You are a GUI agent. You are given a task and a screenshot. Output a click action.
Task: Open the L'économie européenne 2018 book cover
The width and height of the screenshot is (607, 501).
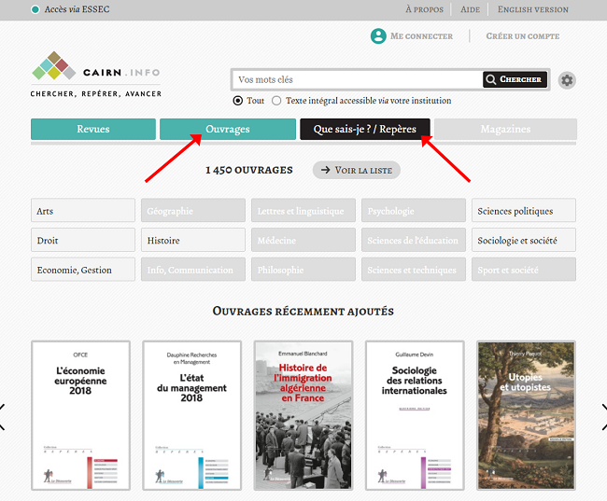click(x=80, y=415)
